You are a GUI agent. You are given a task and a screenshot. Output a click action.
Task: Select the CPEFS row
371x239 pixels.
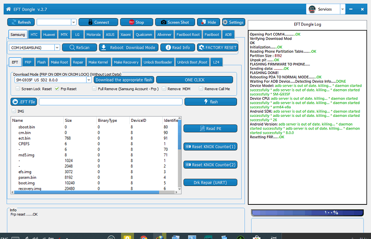coord(94,144)
